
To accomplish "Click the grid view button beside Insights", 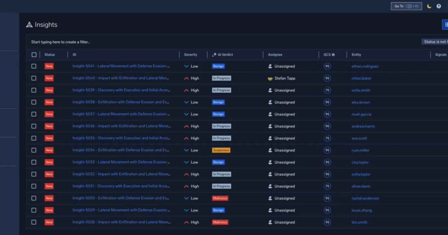I will click(445, 25).
